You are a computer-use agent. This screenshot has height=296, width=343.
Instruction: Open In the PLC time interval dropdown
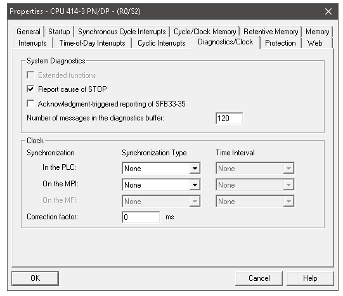click(x=255, y=169)
